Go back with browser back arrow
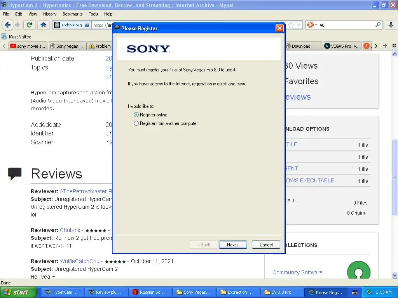This screenshot has height=298, width=398. [x=8, y=25]
